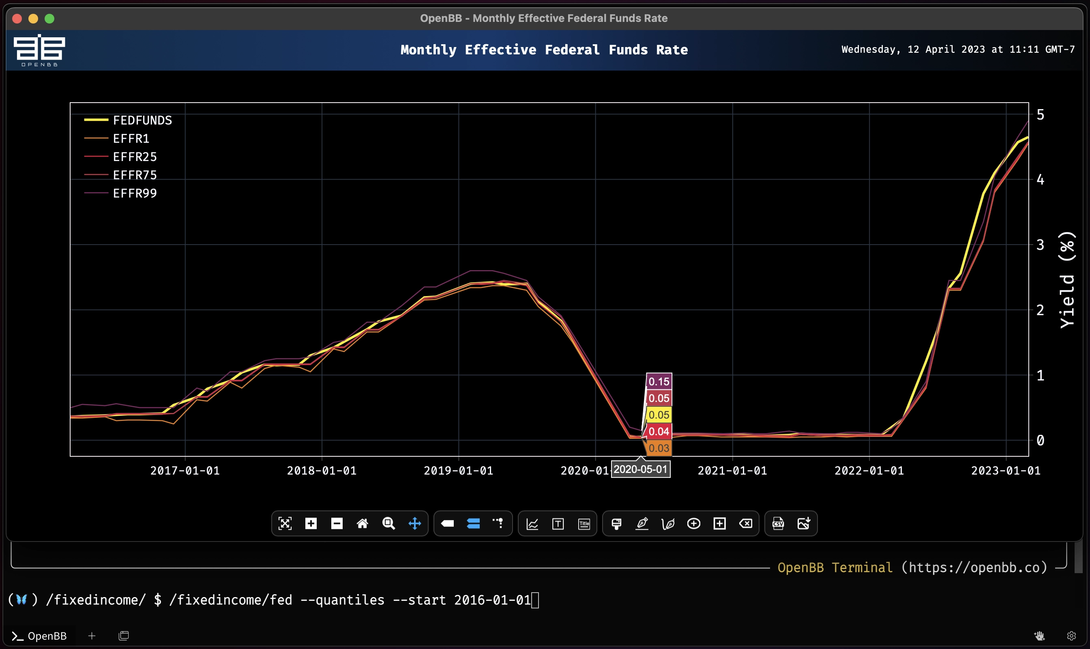Screen dimensions: 1090x649
Task: Save the chart as image
Action: click(x=804, y=524)
